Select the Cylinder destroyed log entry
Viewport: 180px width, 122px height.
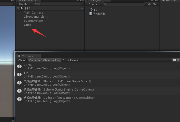point(98,99)
